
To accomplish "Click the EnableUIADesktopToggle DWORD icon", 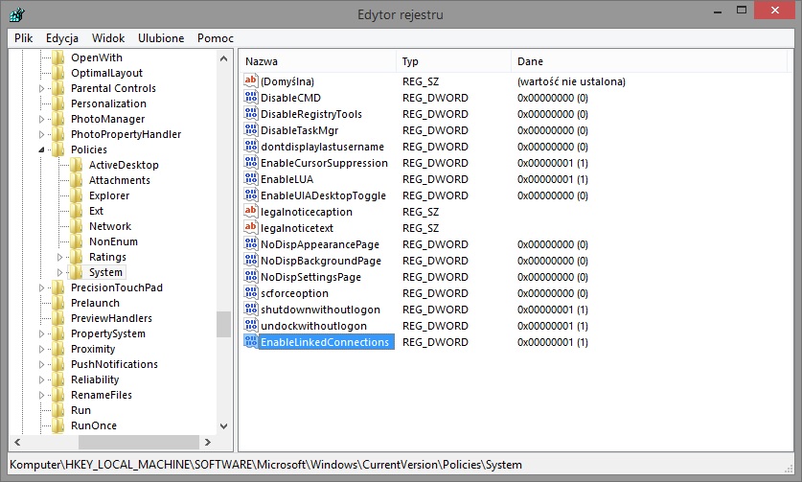I will tap(251, 195).
